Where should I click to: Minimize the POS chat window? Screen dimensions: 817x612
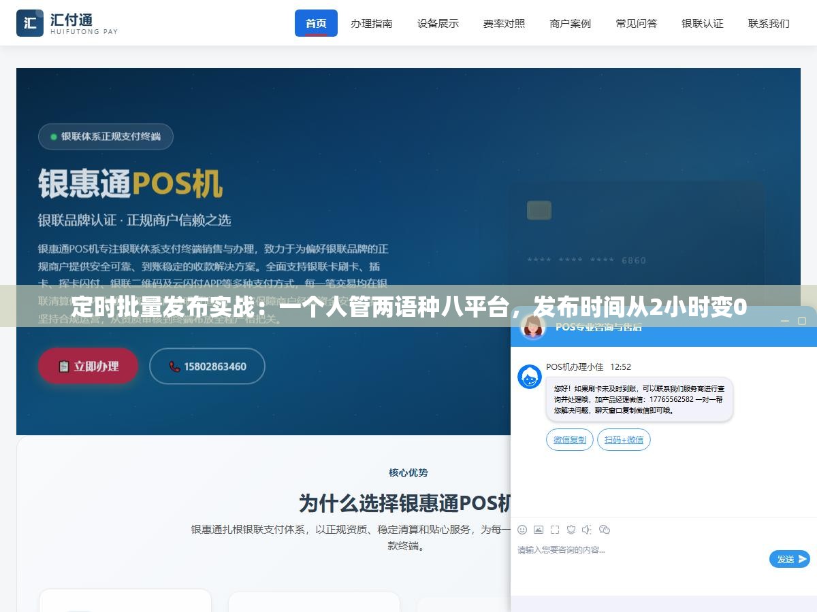(x=784, y=321)
